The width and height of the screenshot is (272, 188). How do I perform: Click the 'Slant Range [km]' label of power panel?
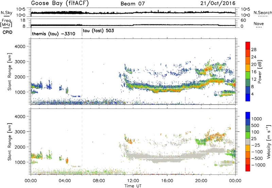coord(10,72)
